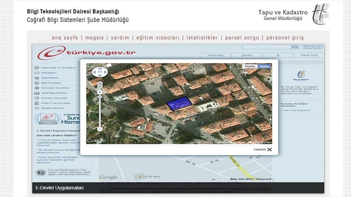The height and width of the screenshot is (197, 351).
Task: Zoom in with the plus button
Action: pos(100,92)
